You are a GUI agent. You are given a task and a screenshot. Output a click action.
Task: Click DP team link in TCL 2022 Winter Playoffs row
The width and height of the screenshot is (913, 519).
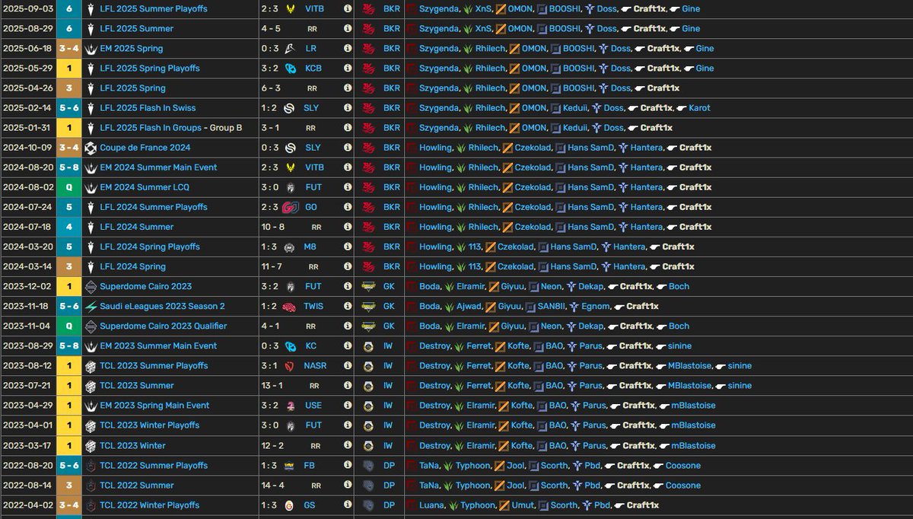[389, 505]
